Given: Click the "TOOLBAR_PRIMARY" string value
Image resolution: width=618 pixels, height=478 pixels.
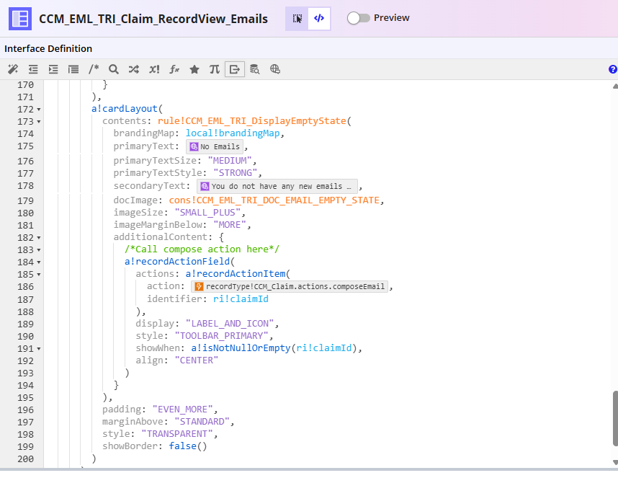Looking at the screenshot, I should (222, 336).
